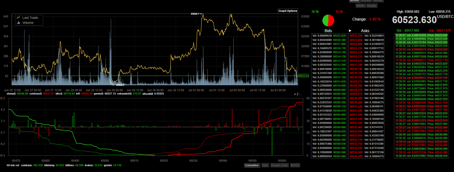Screen dimensions: 454x172
Task: Click the red trade row with vol 0,00006473
Action: [422, 49]
